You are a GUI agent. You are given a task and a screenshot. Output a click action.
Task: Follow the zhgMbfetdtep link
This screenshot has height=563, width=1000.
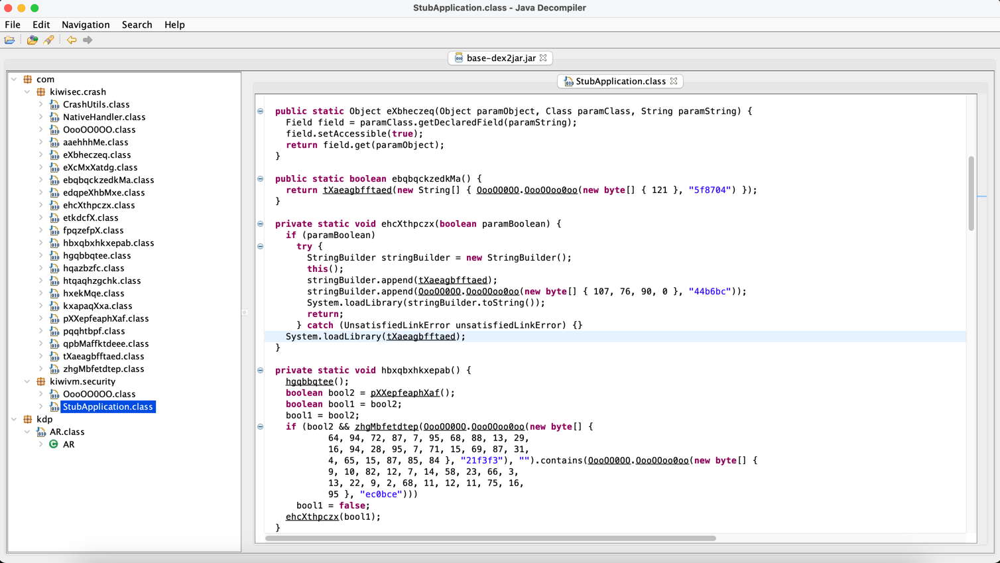(x=387, y=426)
